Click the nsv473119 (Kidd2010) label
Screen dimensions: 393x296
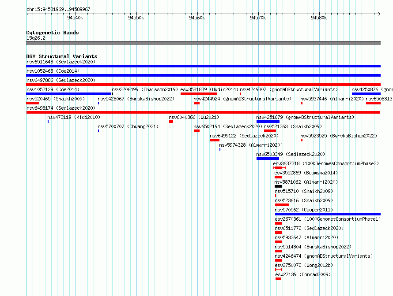pos(74,117)
